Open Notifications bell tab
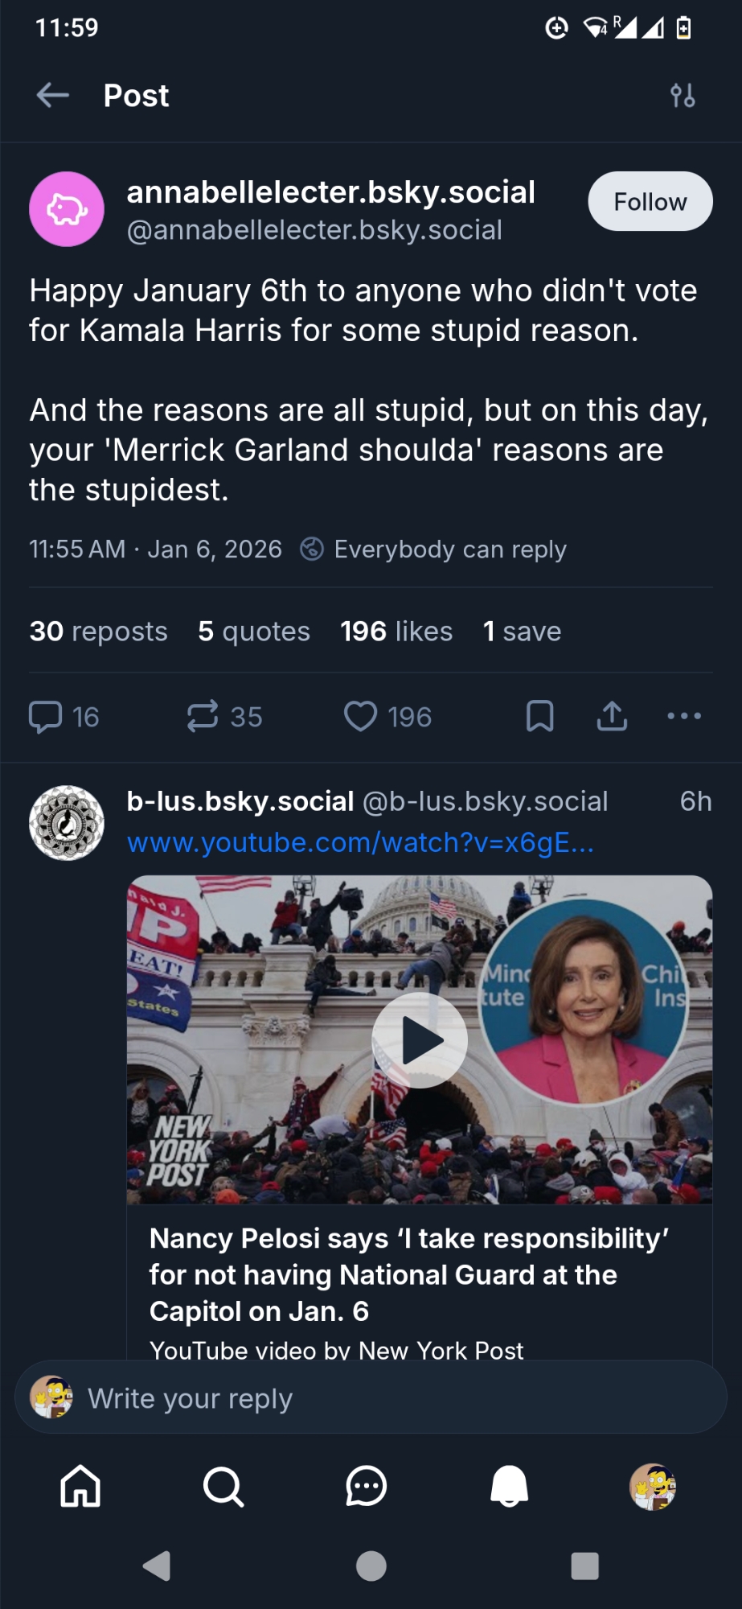The image size is (742, 1609). [510, 1486]
